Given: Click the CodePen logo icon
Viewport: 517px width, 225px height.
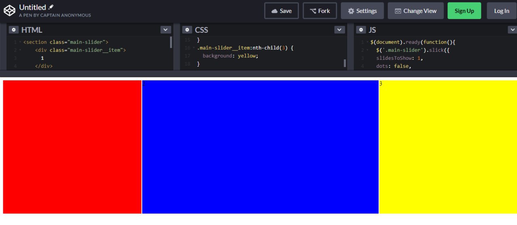Looking at the screenshot, I should click(9, 11).
